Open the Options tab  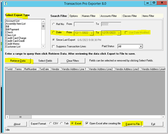(74, 16)
